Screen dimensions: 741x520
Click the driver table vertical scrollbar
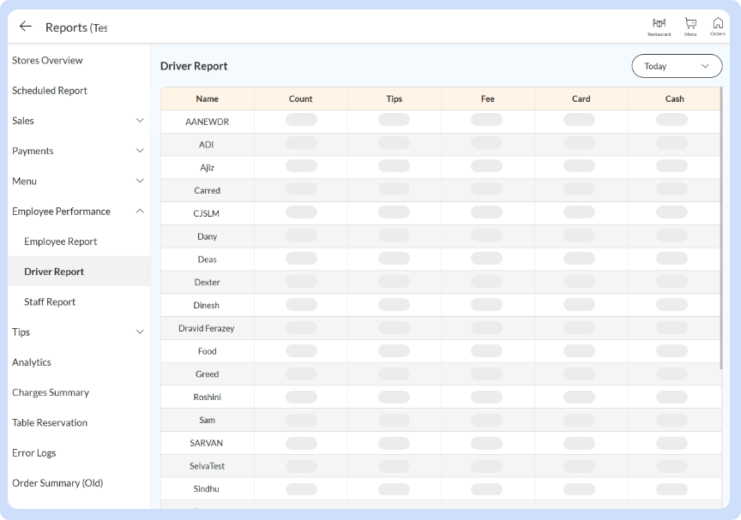coord(721,231)
